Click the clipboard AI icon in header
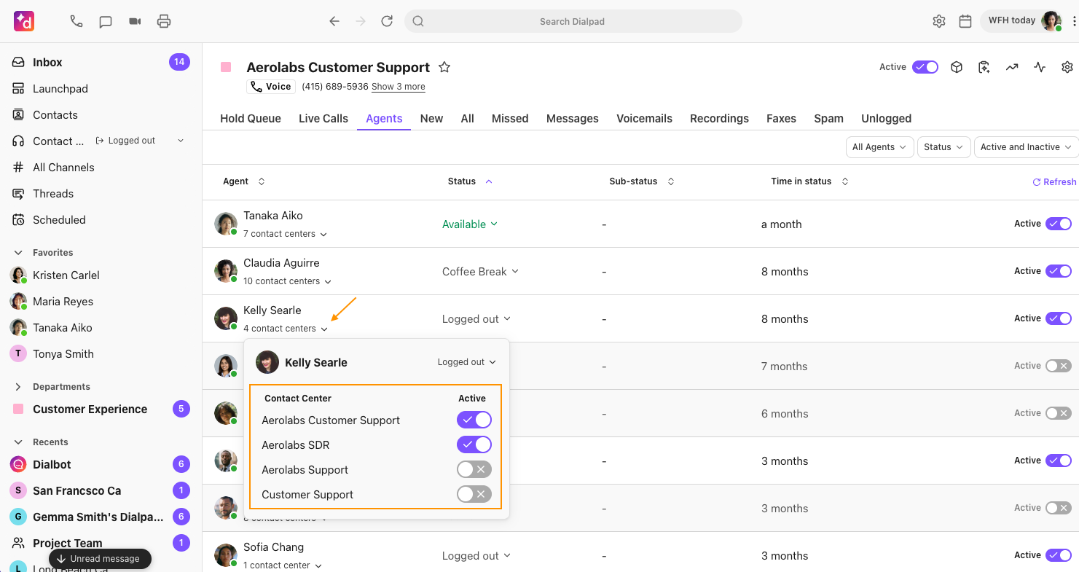This screenshot has width=1079, height=572. point(984,67)
